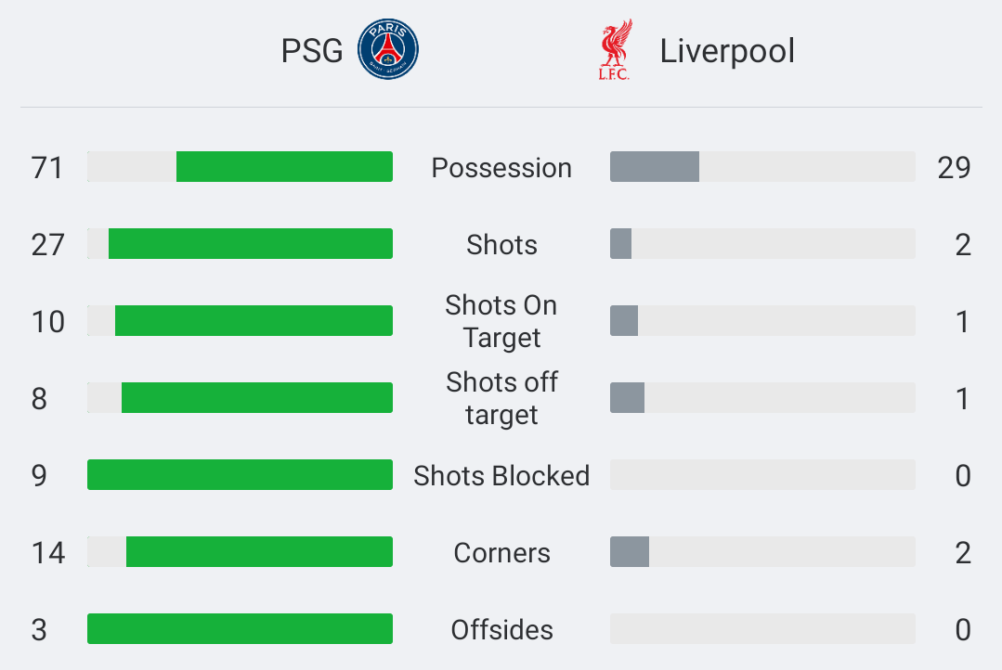
Task: Select the Shots On Target label
Action: click(x=501, y=321)
